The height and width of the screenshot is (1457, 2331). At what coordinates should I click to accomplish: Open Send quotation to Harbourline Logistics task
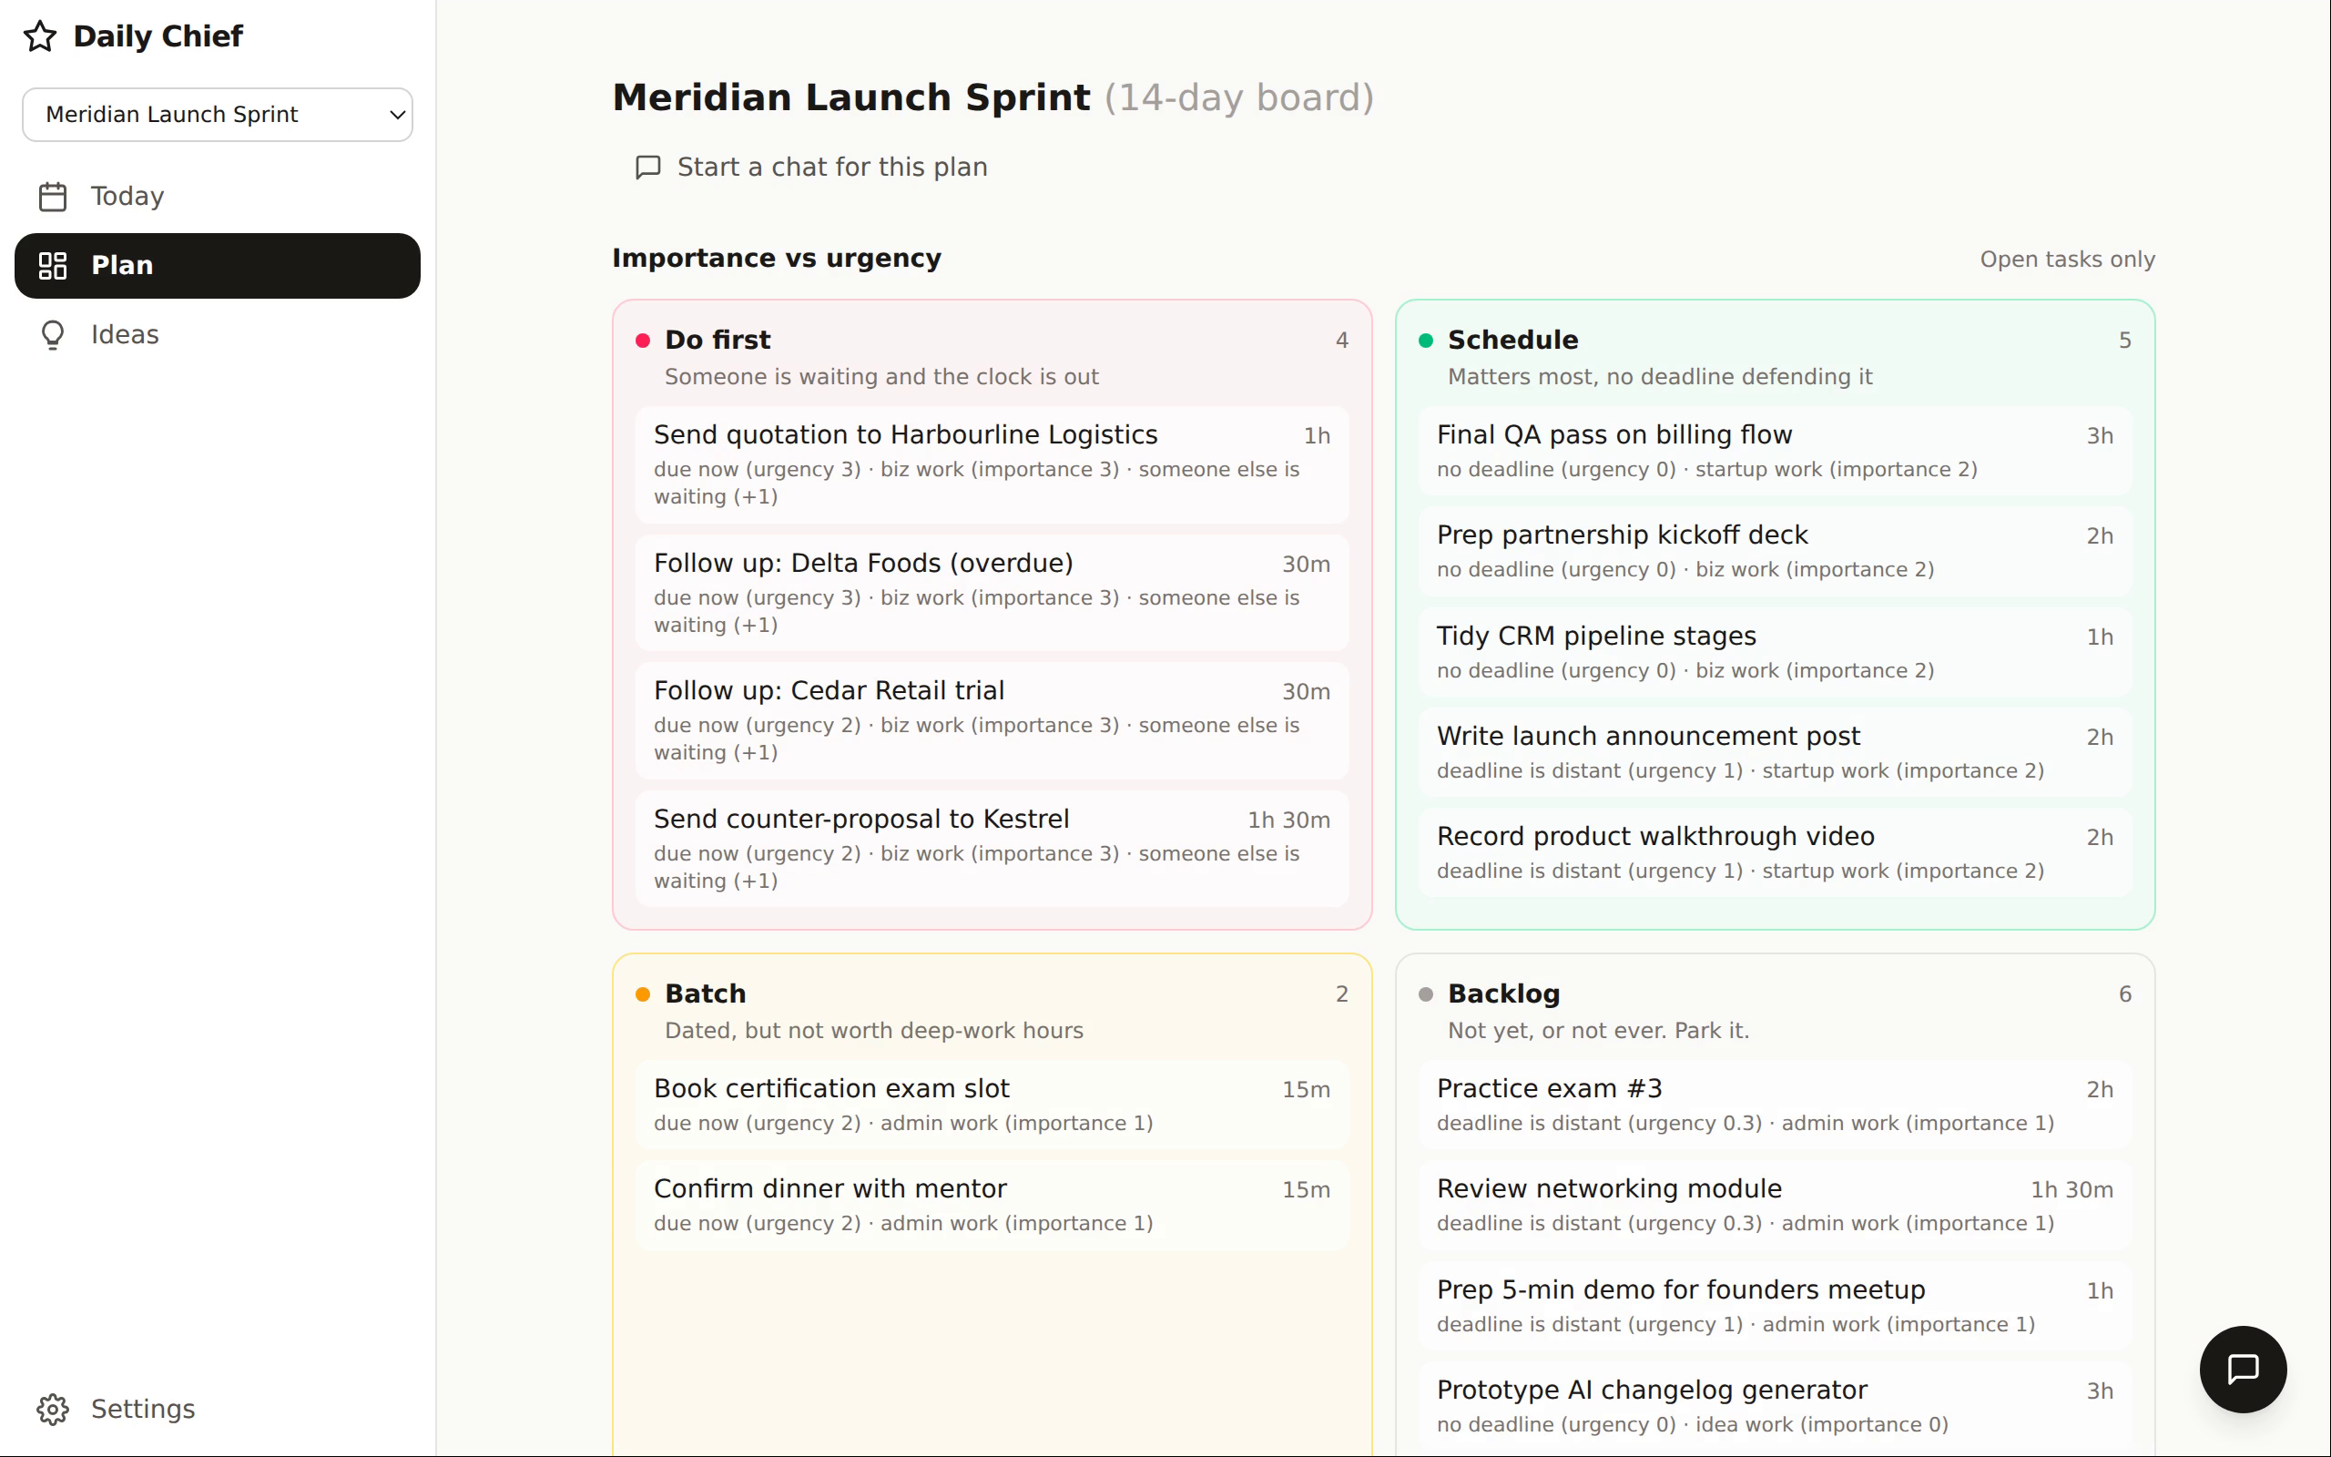pos(992,464)
